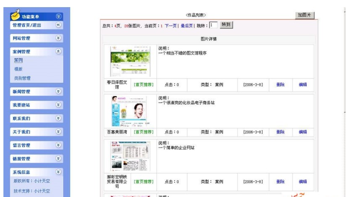Go to 下一页 pagination link
The height and width of the screenshot is (197, 346).
pos(170,26)
